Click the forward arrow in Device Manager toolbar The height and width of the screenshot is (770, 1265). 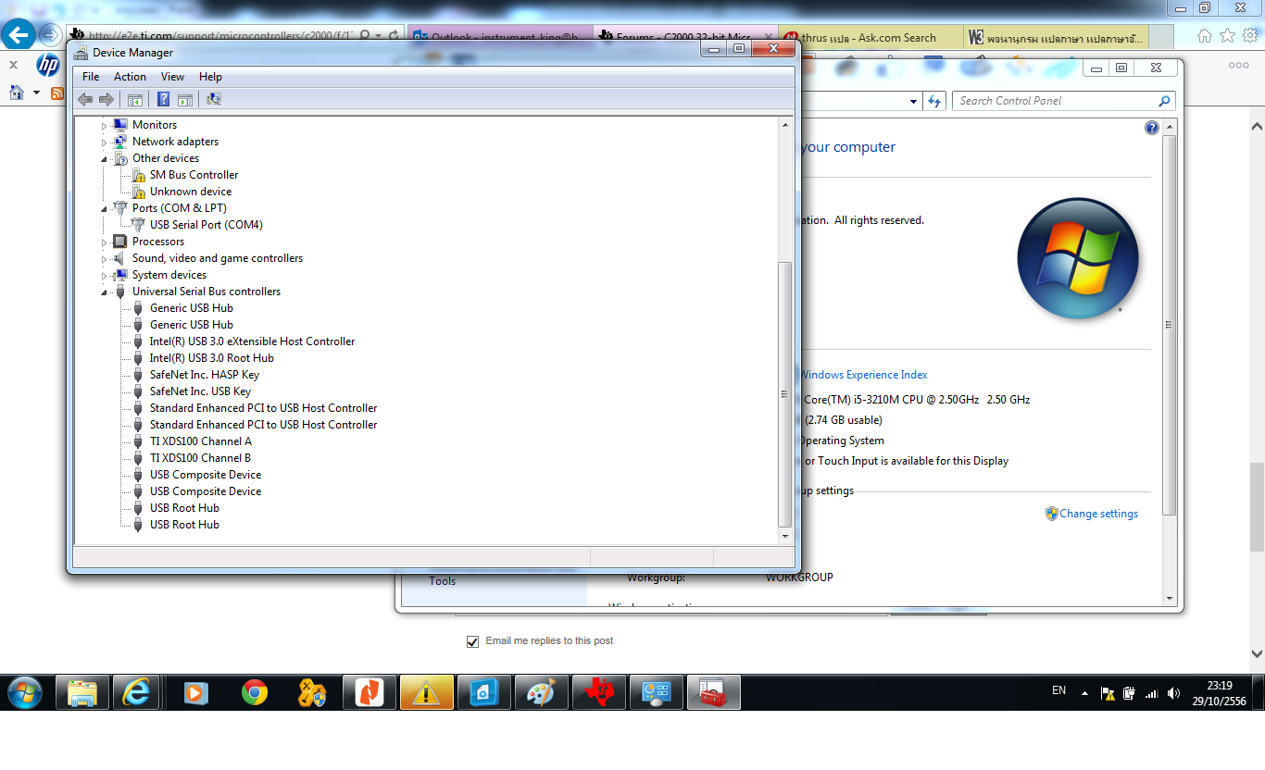coord(106,99)
